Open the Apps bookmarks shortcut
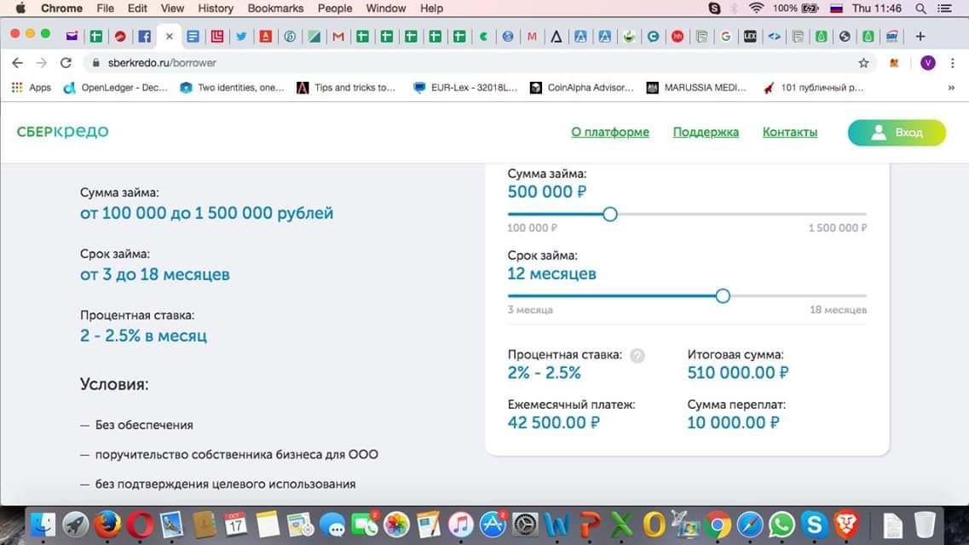Image resolution: width=969 pixels, height=545 pixels. [31, 88]
